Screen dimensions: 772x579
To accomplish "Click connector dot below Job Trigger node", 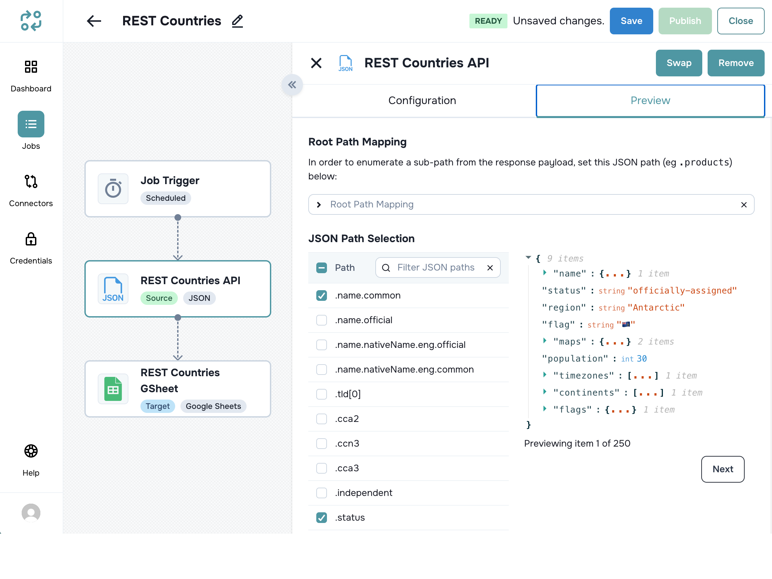I will pos(177,217).
